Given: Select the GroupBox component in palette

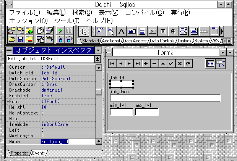Looking at the screenshot, I should [214, 31].
